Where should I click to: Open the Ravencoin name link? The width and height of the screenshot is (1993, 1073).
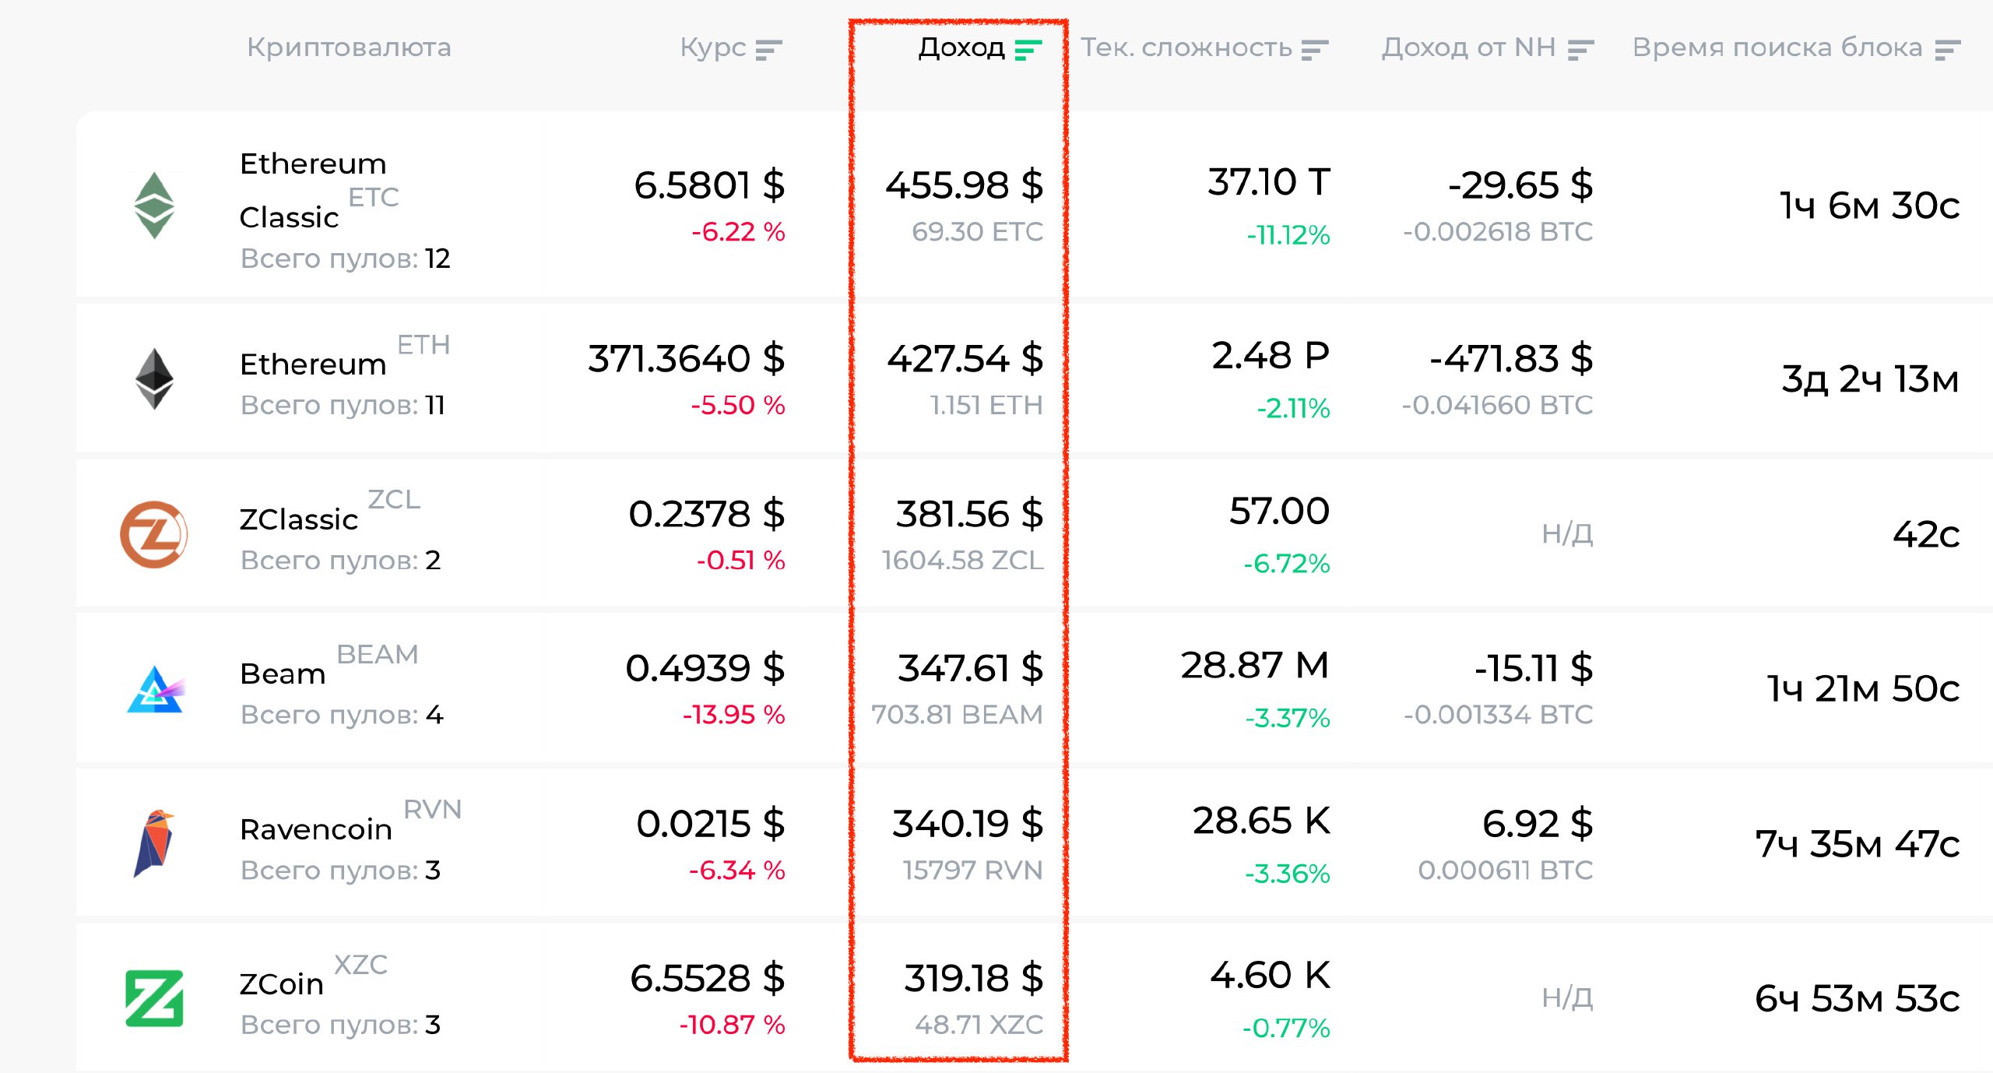pos(316,829)
